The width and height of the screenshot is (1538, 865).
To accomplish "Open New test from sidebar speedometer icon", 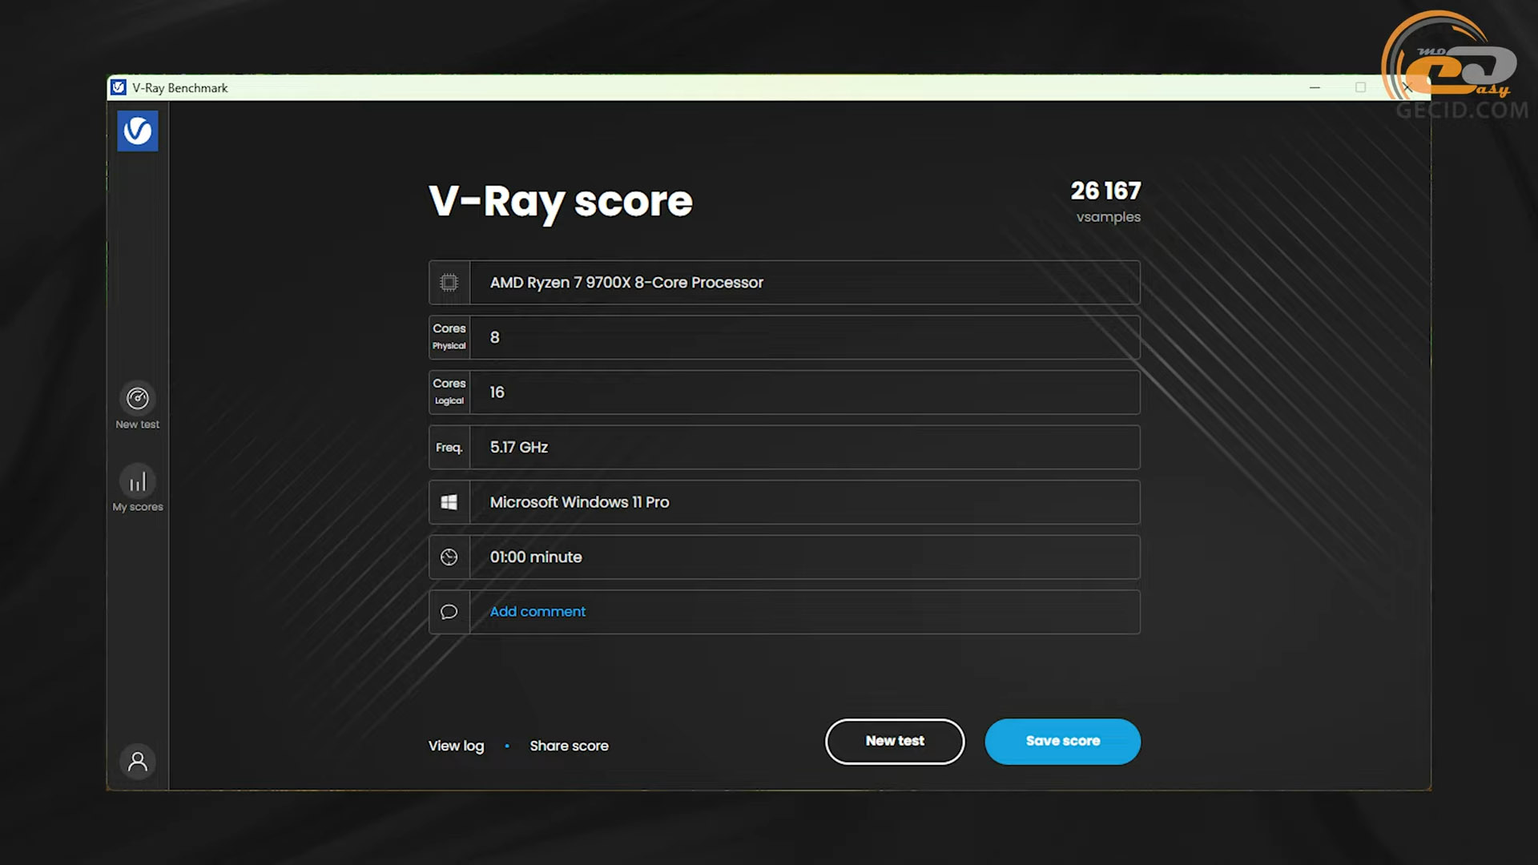I will [x=138, y=398].
